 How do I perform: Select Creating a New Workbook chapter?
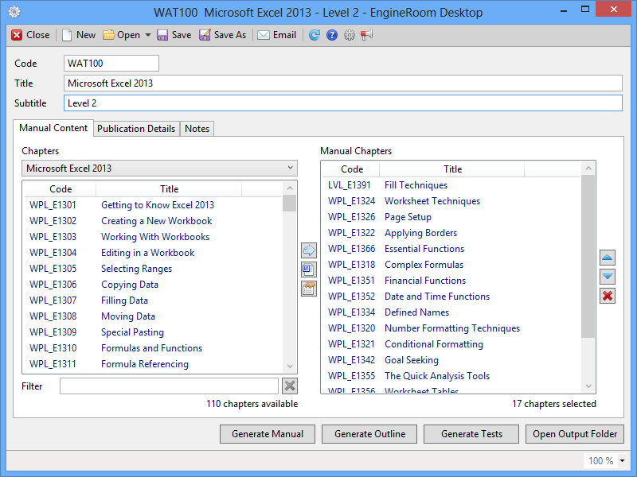point(153,221)
